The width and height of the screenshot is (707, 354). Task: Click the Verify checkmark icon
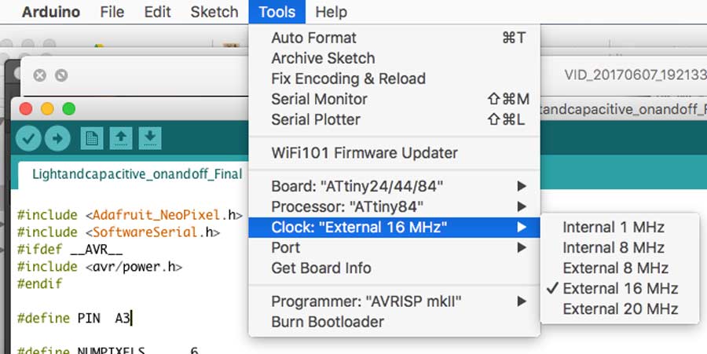pyautogui.click(x=28, y=138)
